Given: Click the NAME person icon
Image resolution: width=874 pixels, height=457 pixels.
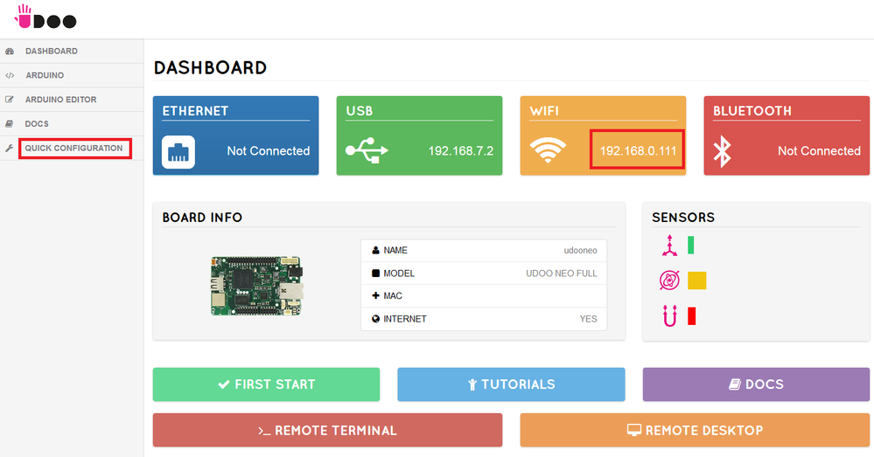Looking at the screenshot, I should point(375,251).
